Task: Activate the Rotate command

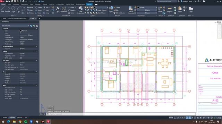Action: click(39, 8)
